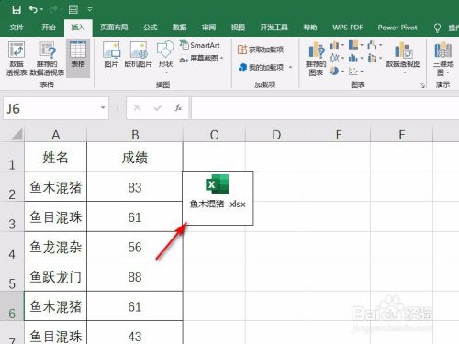
Task: Go to the 页面布局 tab
Action: 114,28
